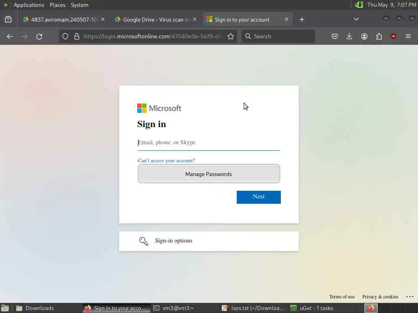Open the Applications menu
418x313 pixels.
[x=29, y=5]
